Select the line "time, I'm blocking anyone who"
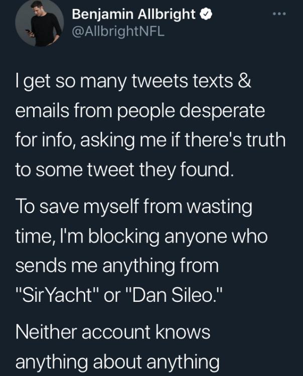 (x=141, y=237)
